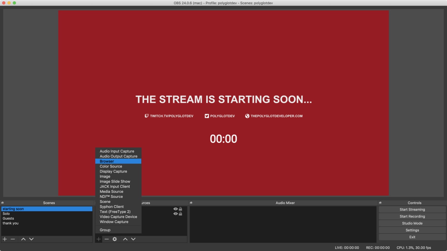Hide the first source using its eye icon

coord(176,209)
